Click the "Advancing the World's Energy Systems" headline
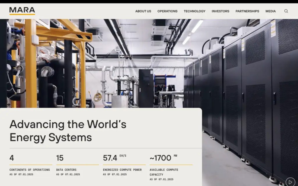This screenshot has width=298, height=186. [x=68, y=130]
